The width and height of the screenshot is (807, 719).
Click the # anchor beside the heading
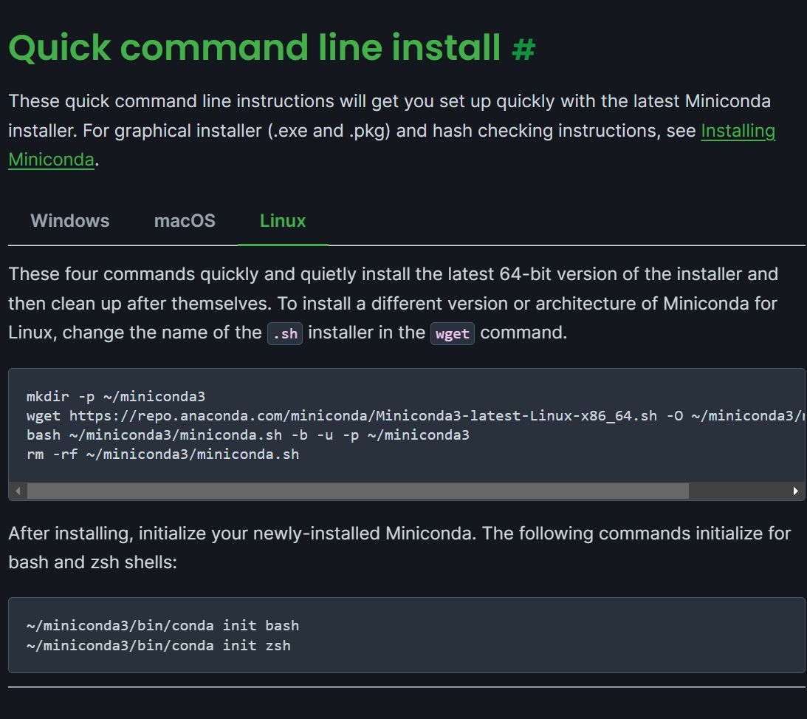(523, 49)
